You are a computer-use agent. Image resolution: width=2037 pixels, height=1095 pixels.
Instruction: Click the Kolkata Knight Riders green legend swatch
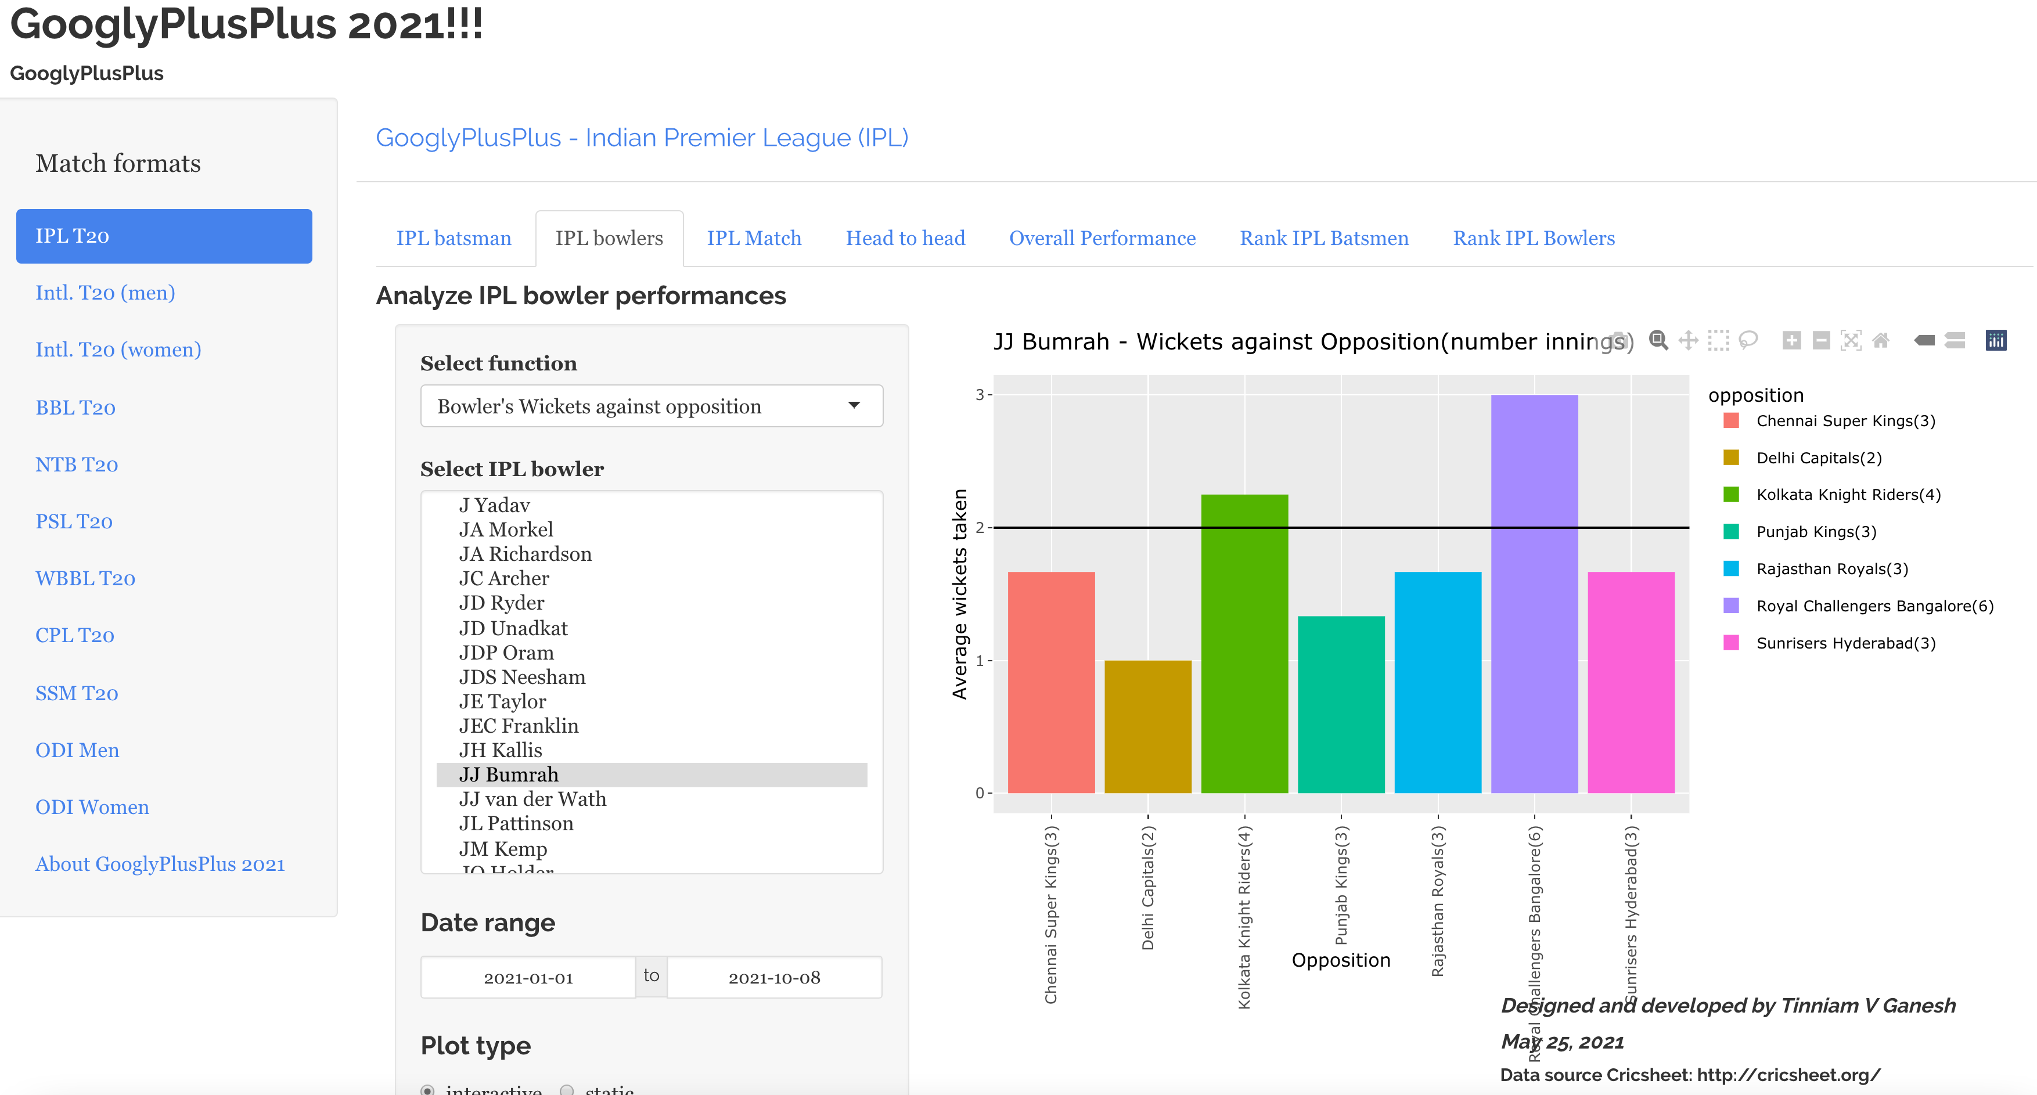pyautogui.click(x=1731, y=495)
